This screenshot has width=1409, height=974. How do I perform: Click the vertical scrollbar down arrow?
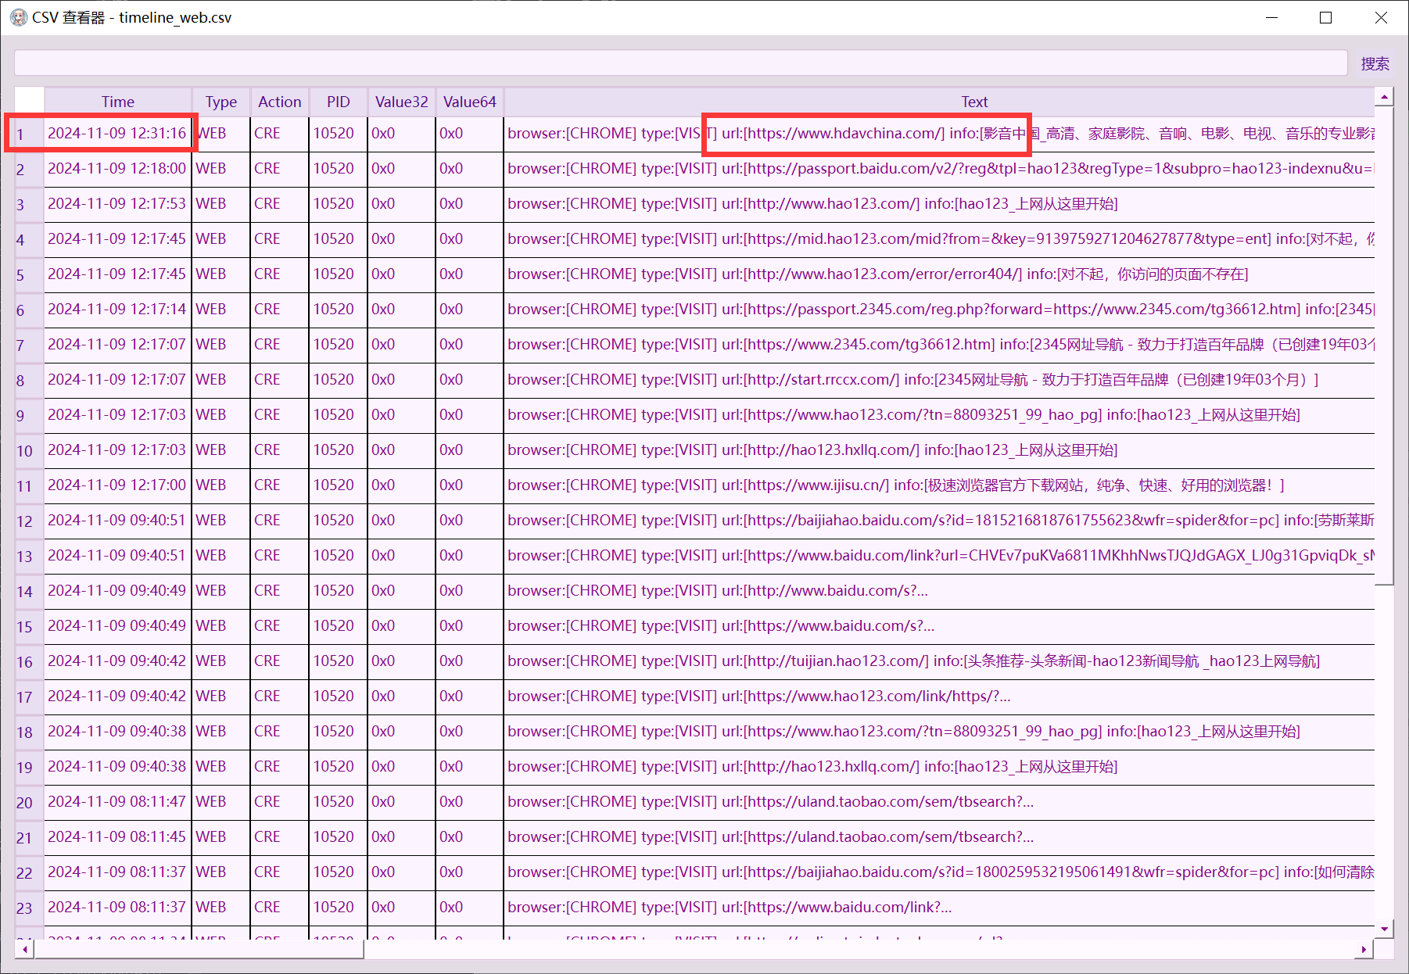tap(1385, 929)
